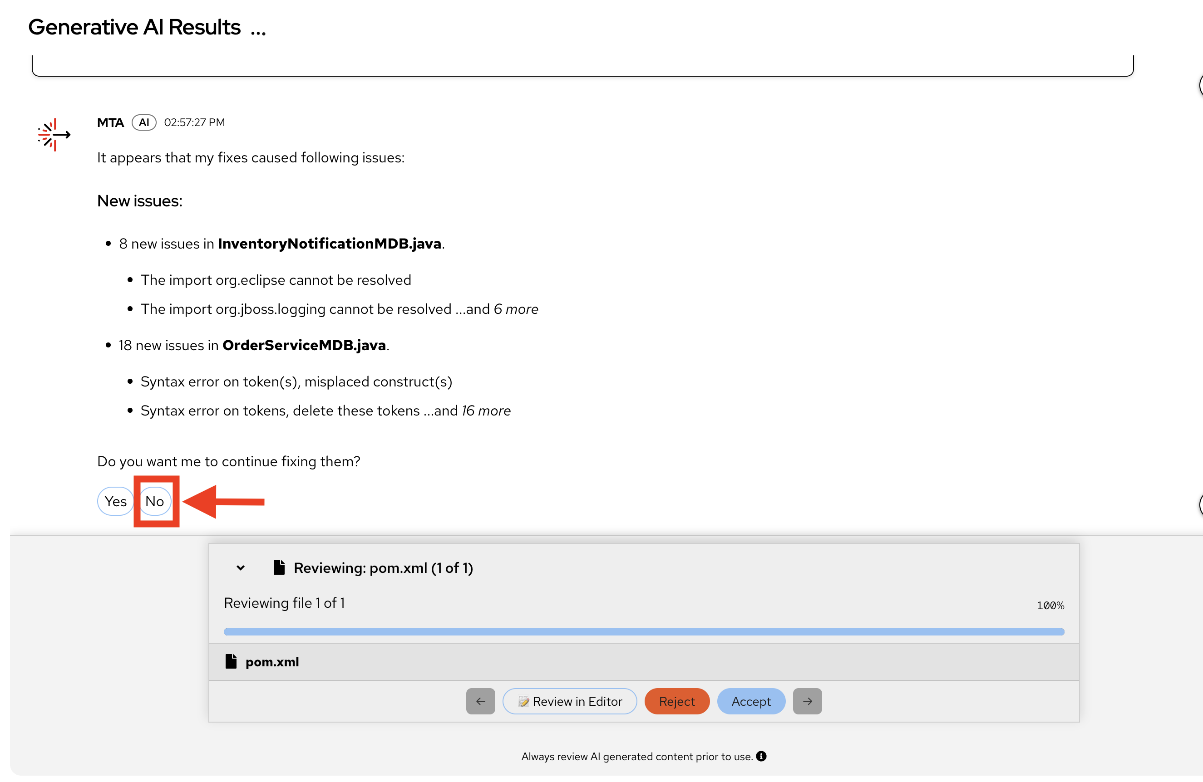
Task: Click the blue review progress bar
Action: (x=643, y=631)
